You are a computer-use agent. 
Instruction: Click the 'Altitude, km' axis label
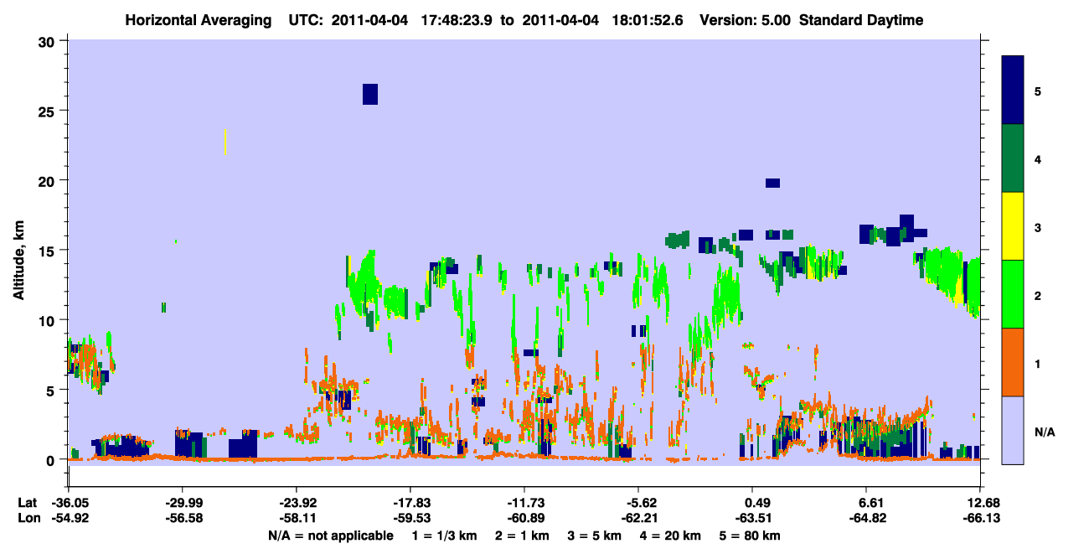tap(18, 260)
